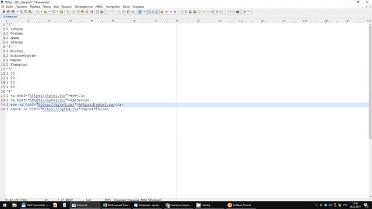Click the Paste clipboard icon
This screenshot has width=372, height=209.
pos(128,12)
